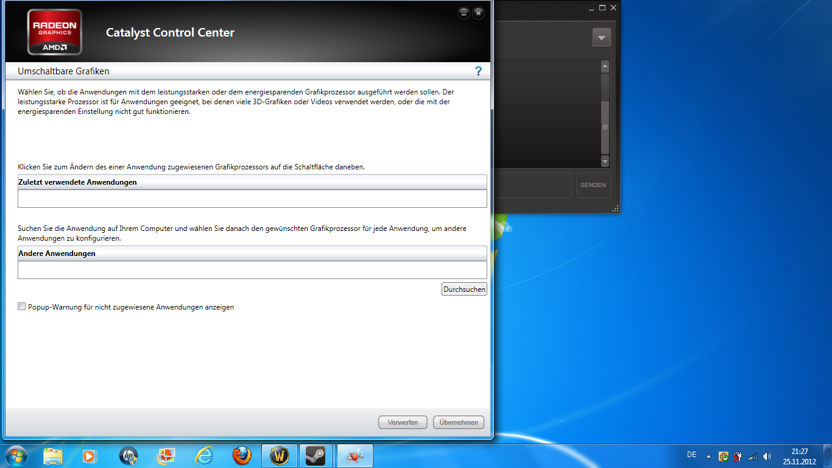The height and width of the screenshot is (468, 832).
Task: Click the globe security tray icon
Action: [x=724, y=456]
